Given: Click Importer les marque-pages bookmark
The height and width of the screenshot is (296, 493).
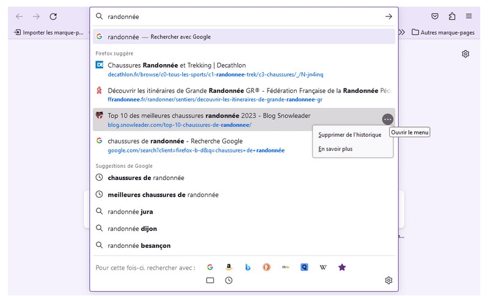Looking at the screenshot, I should (x=49, y=32).
